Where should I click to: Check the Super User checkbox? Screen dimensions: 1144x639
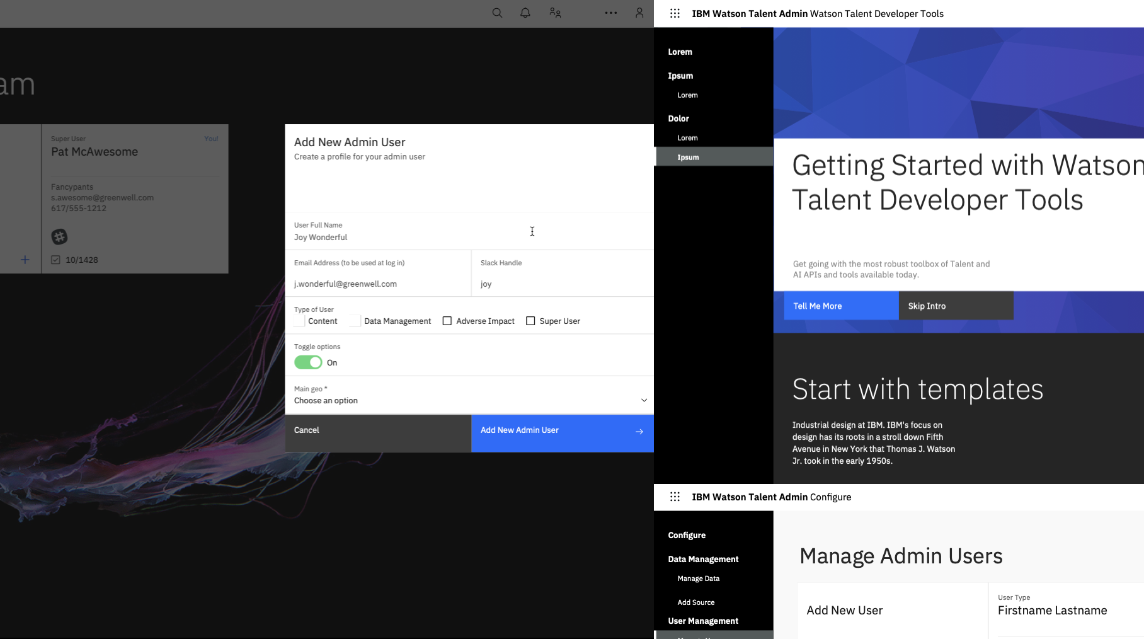click(530, 321)
